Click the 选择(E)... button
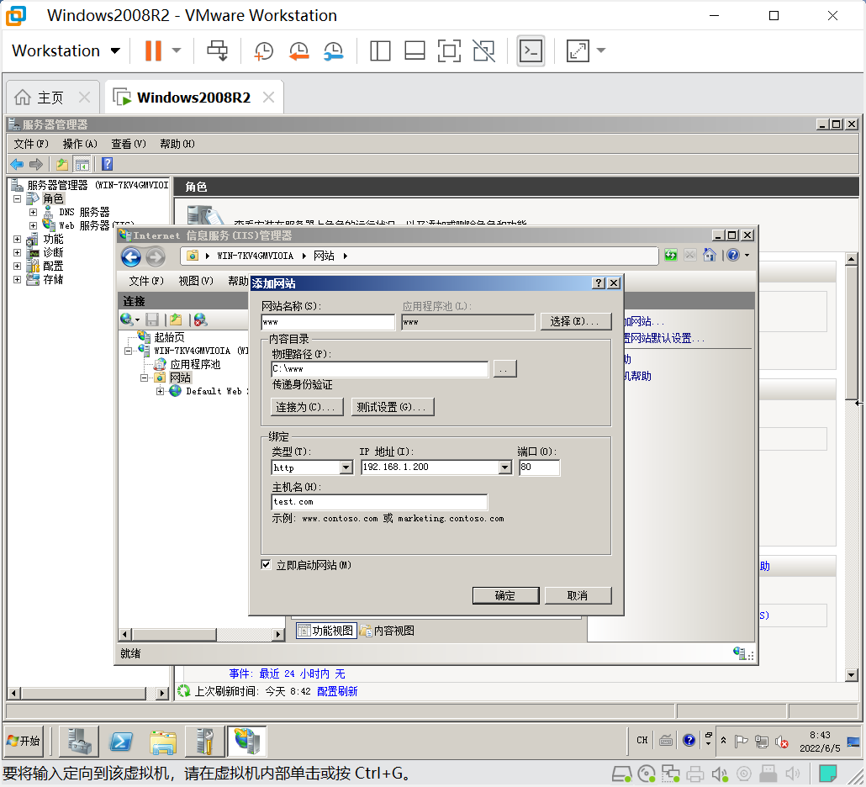866x787 pixels. pos(575,321)
